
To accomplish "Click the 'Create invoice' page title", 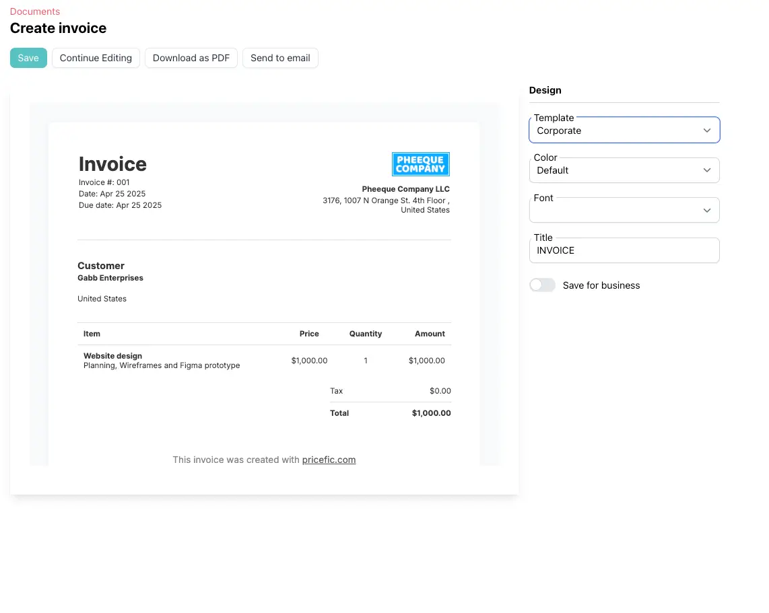I will [x=58, y=28].
